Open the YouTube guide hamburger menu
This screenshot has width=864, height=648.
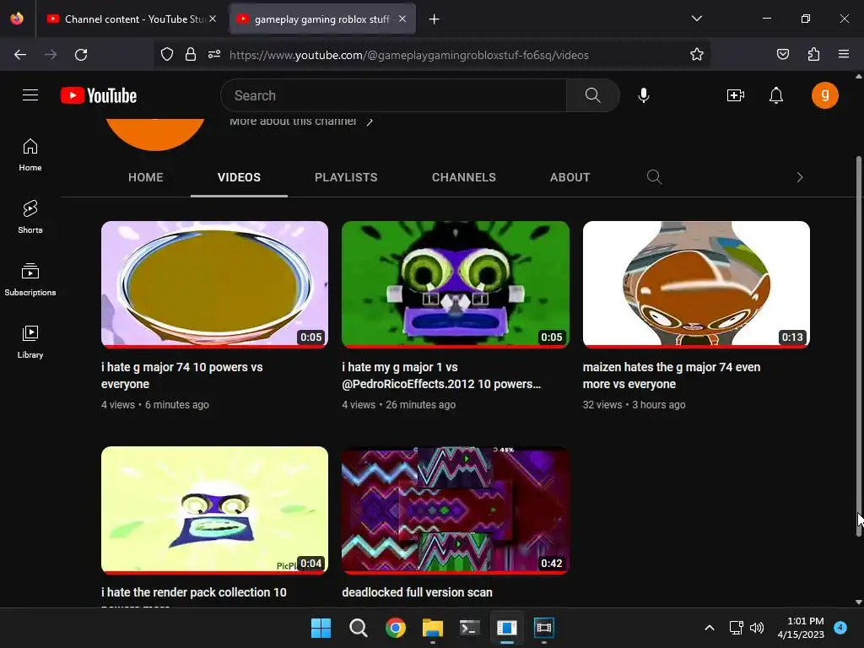(x=30, y=95)
